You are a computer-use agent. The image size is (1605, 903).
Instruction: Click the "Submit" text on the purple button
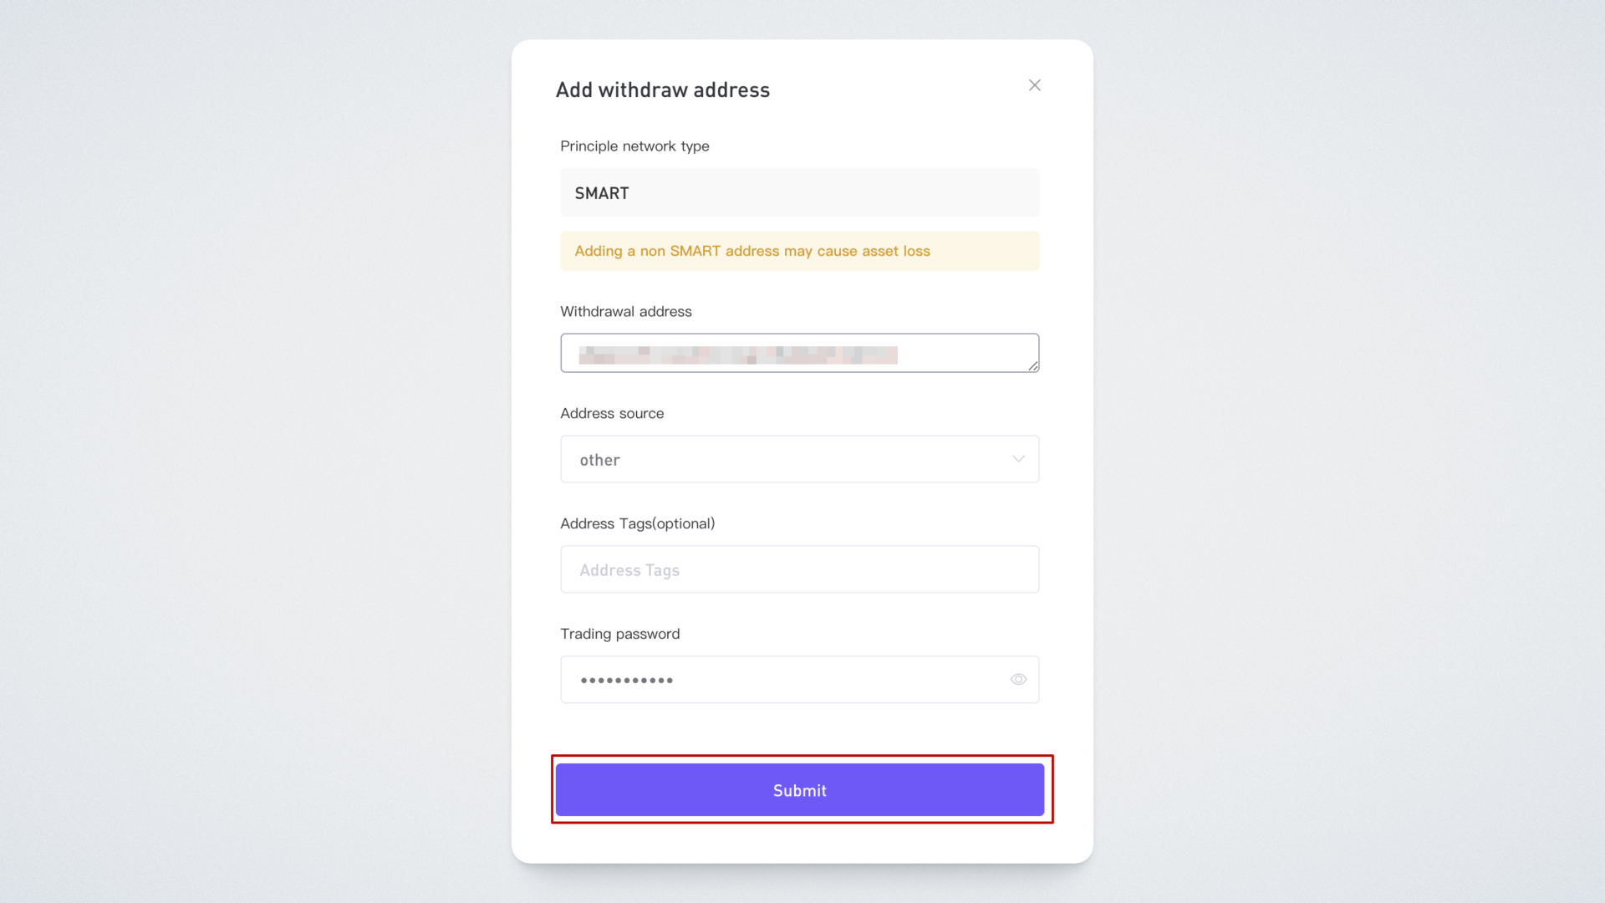point(799,791)
